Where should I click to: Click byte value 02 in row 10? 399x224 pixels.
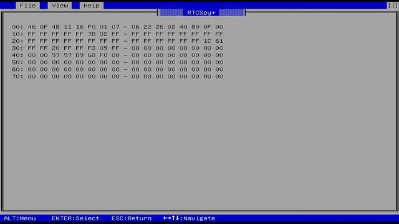tap(103, 34)
